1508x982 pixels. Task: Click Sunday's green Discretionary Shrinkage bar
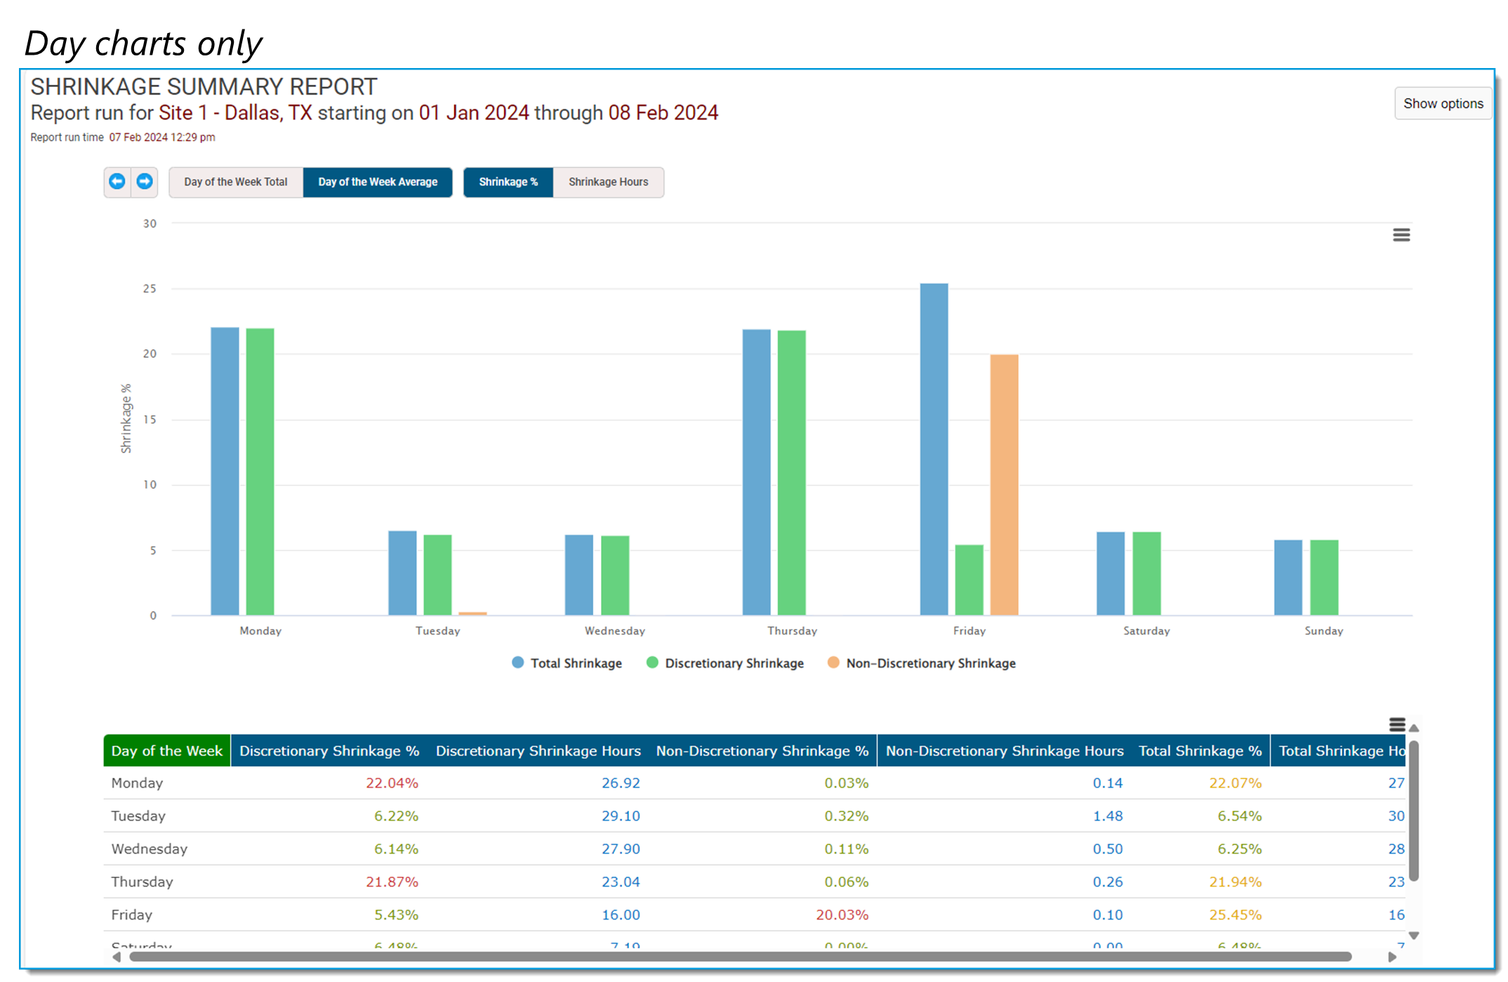1325,578
